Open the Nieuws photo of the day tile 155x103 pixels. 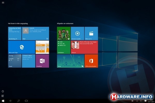[x=84, y=47]
